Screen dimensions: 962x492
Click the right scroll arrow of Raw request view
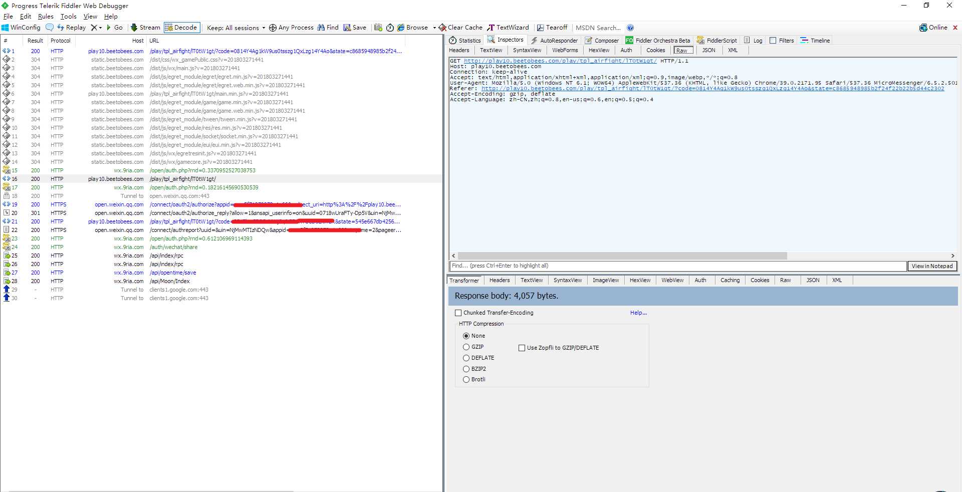953,256
